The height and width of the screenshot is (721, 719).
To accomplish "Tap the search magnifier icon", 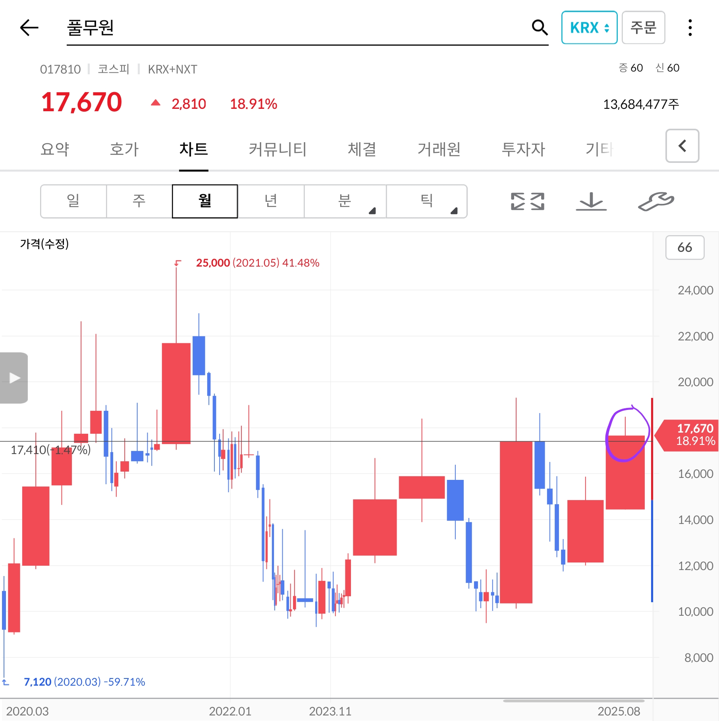I will pyautogui.click(x=540, y=27).
